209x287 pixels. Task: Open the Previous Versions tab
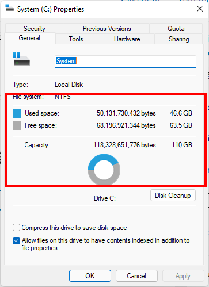point(107,28)
